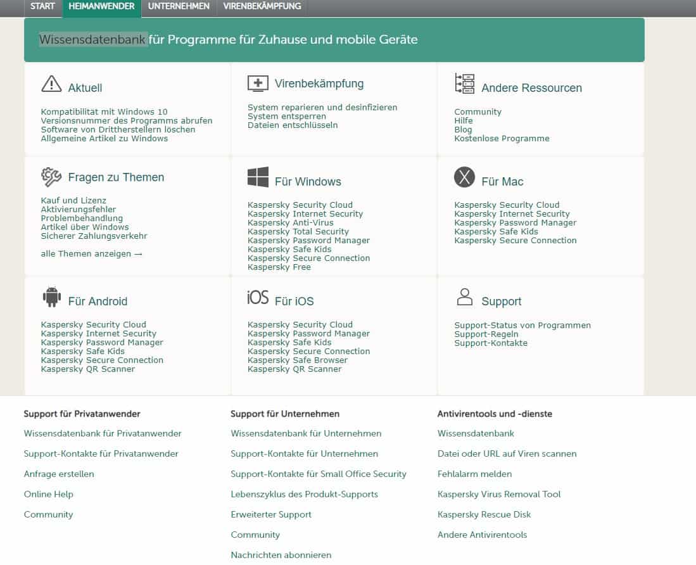Open Kostenlose Programme link

click(x=502, y=138)
